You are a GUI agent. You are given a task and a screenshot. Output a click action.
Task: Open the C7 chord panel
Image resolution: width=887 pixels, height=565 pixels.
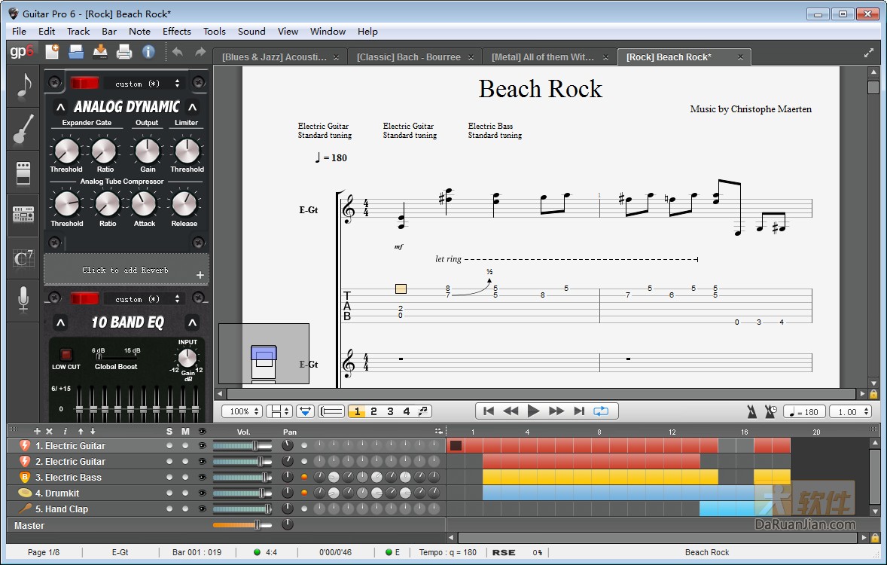click(23, 258)
